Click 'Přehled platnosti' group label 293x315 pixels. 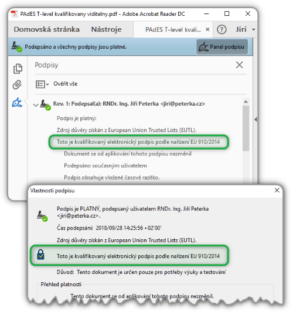coord(61,284)
